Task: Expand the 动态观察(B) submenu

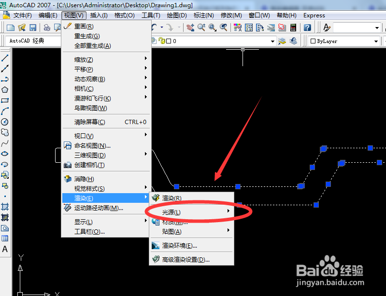Action: tap(106, 79)
